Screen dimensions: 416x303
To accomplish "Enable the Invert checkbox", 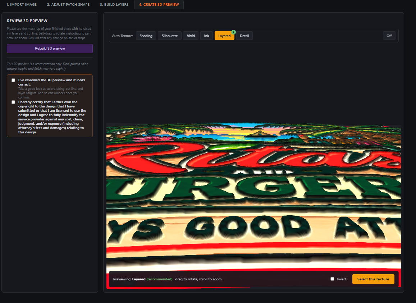I will (332, 279).
